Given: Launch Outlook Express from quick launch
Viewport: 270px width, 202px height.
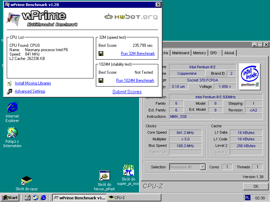Looking at the screenshot, I should pyautogui.click(x=35, y=198).
